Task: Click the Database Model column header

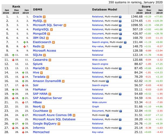Action: pos(105,9)
